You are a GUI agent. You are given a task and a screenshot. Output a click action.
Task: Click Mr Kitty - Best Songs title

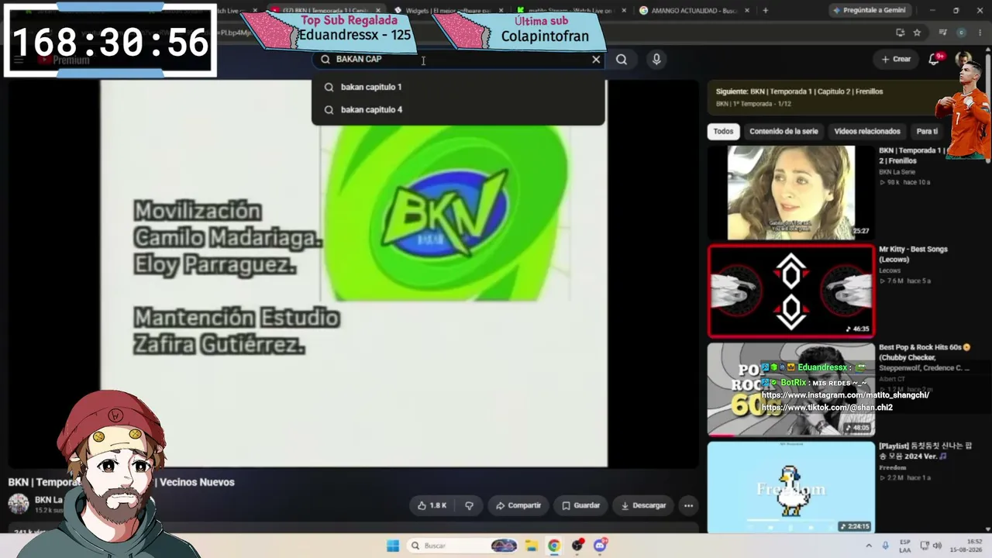point(913,254)
